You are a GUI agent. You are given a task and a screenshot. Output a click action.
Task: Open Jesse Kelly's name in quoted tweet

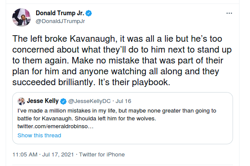[43, 101]
